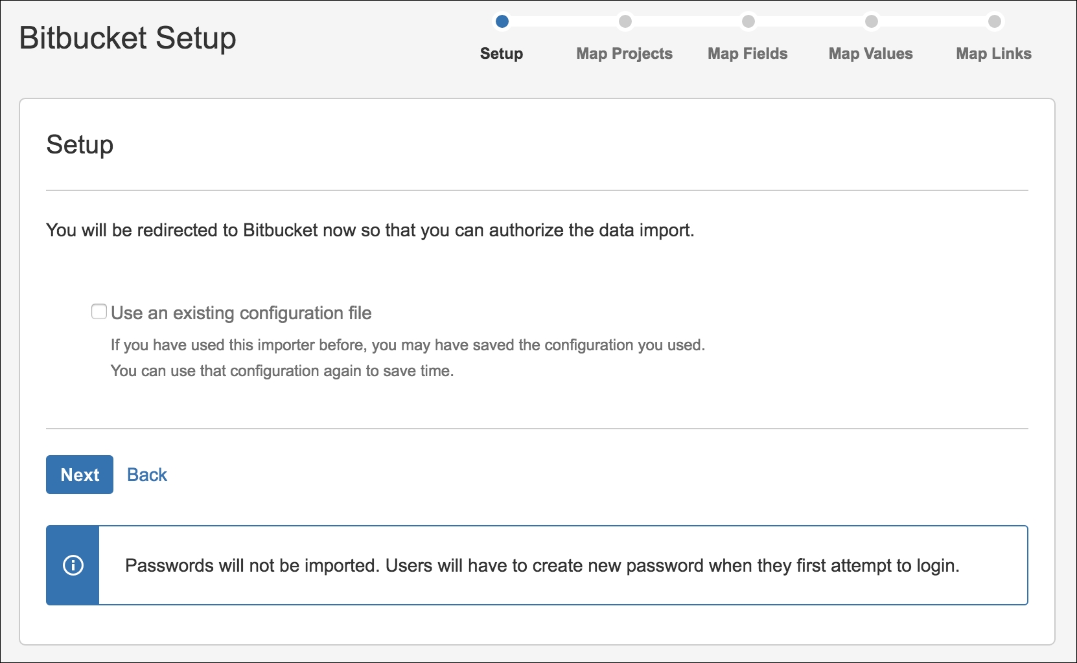The width and height of the screenshot is (1077, 663).
Task: Select the Map Values step label
Action: 871,54
